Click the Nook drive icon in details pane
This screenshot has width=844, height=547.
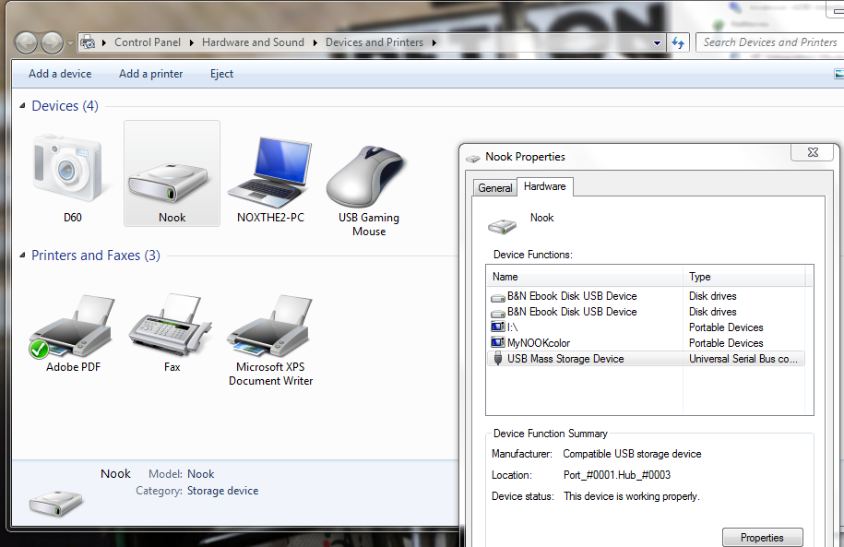[56, 504]
